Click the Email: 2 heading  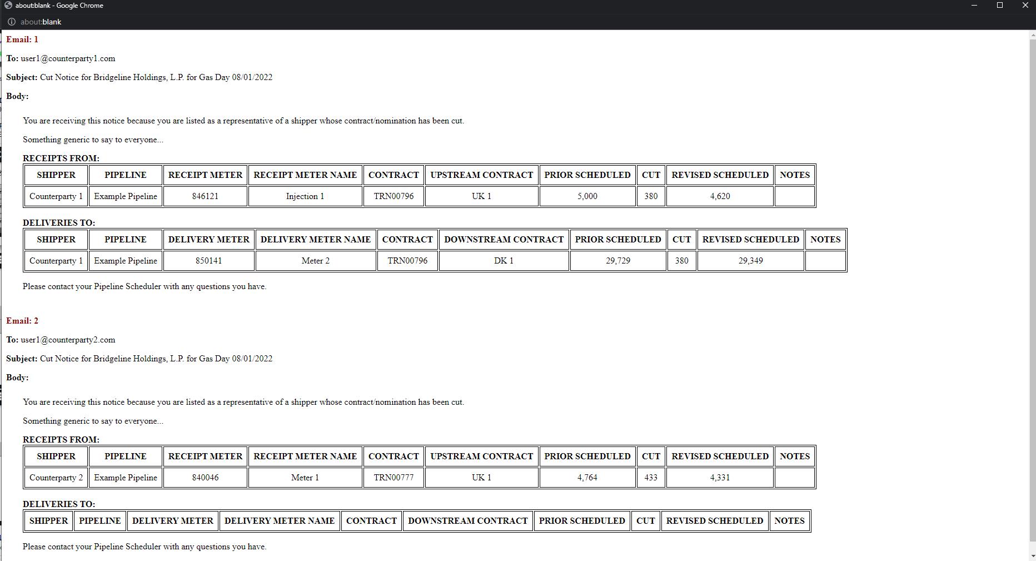[22, 321]
